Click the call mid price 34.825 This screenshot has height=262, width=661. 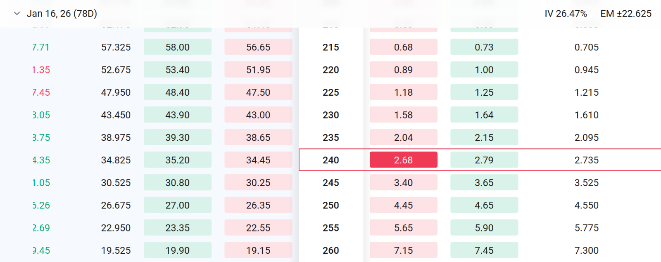point(116,160)
